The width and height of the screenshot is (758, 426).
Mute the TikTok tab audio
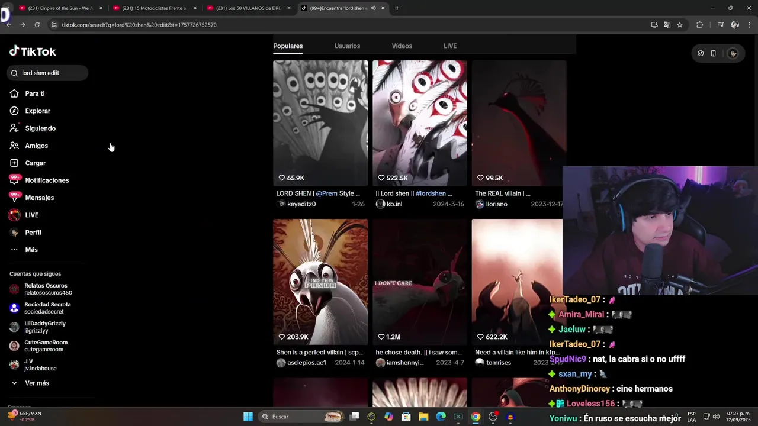point(373,8)
